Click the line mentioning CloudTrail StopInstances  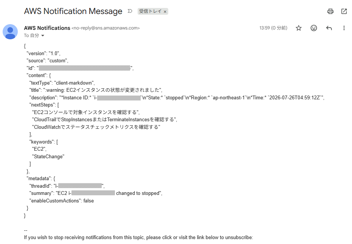pos(104,119)
